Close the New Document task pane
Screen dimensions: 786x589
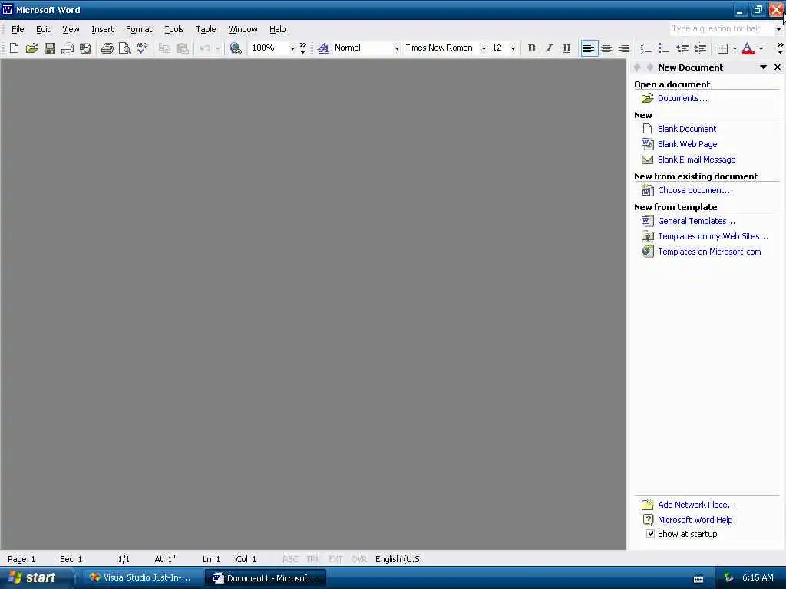778,67
